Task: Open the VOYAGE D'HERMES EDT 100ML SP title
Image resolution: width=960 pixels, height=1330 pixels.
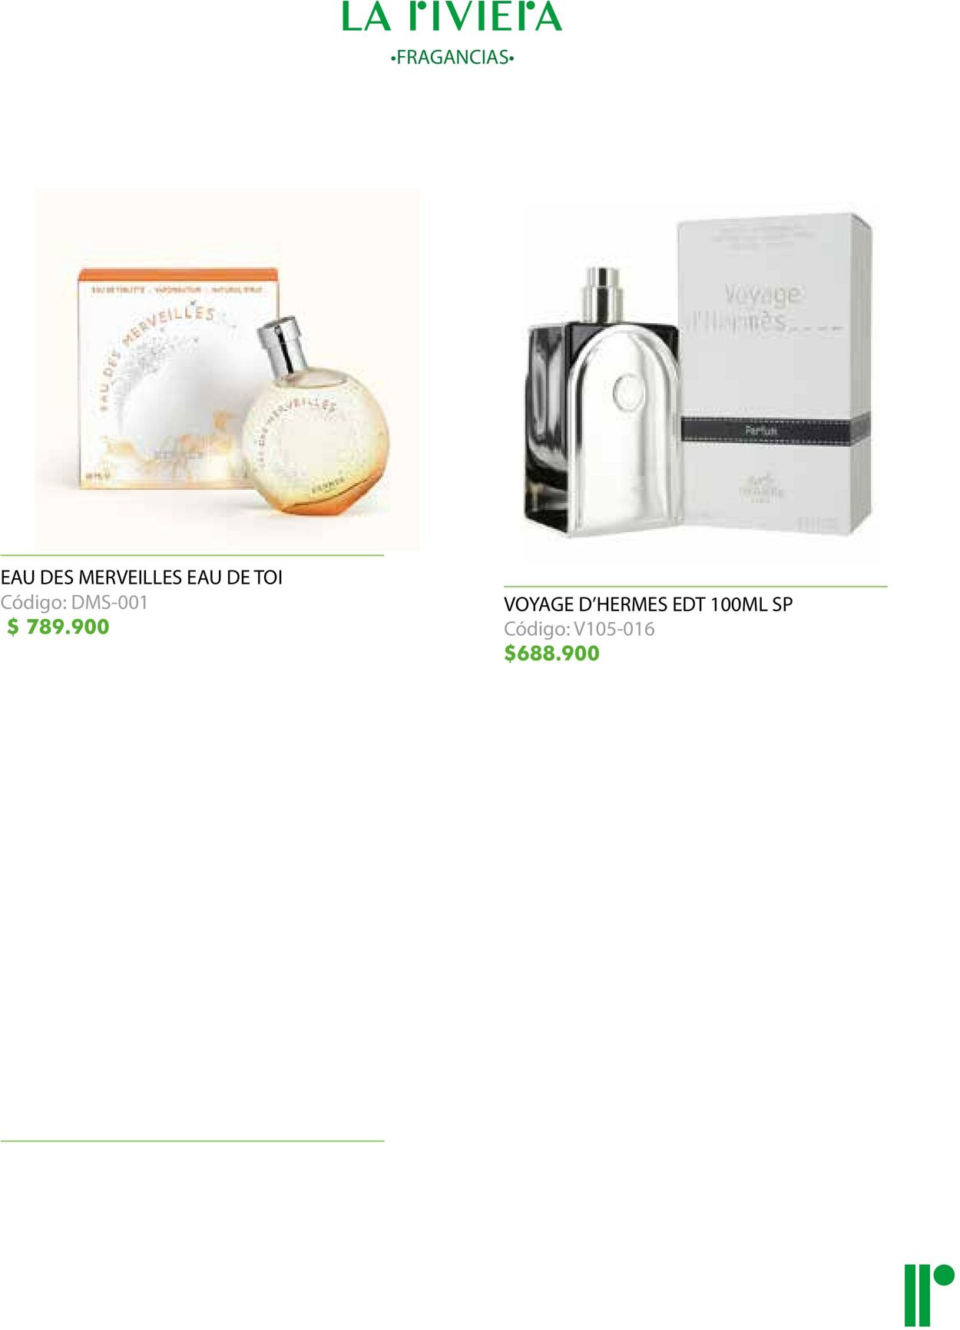Action: (x=648, y=604)
